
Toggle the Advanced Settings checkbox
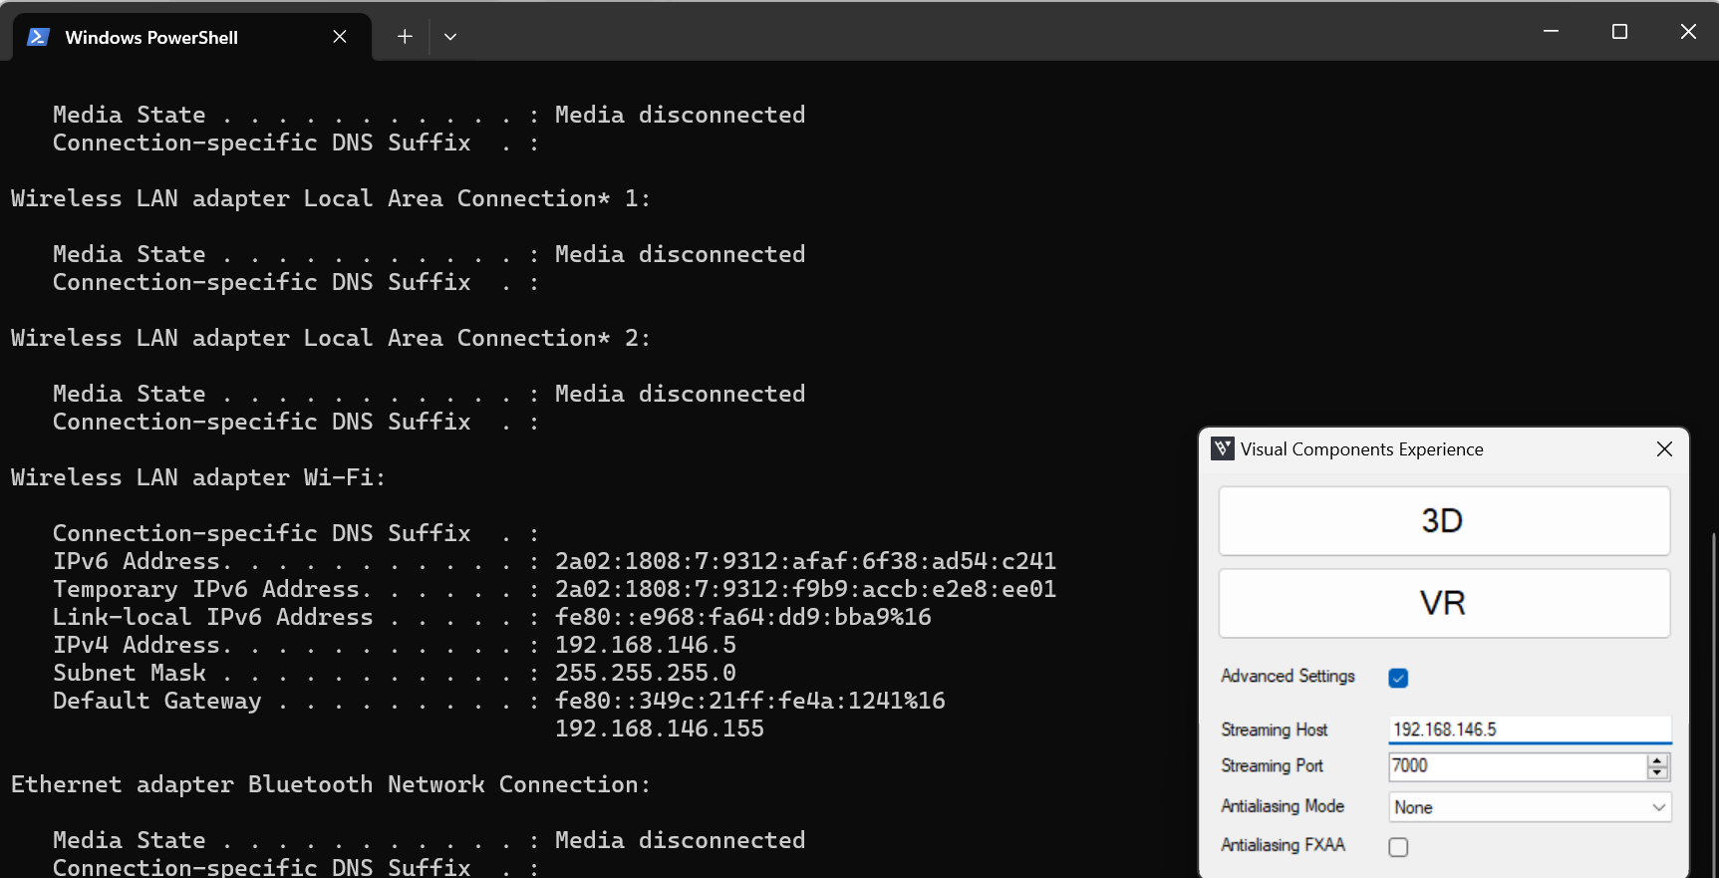pos(1398,678)
